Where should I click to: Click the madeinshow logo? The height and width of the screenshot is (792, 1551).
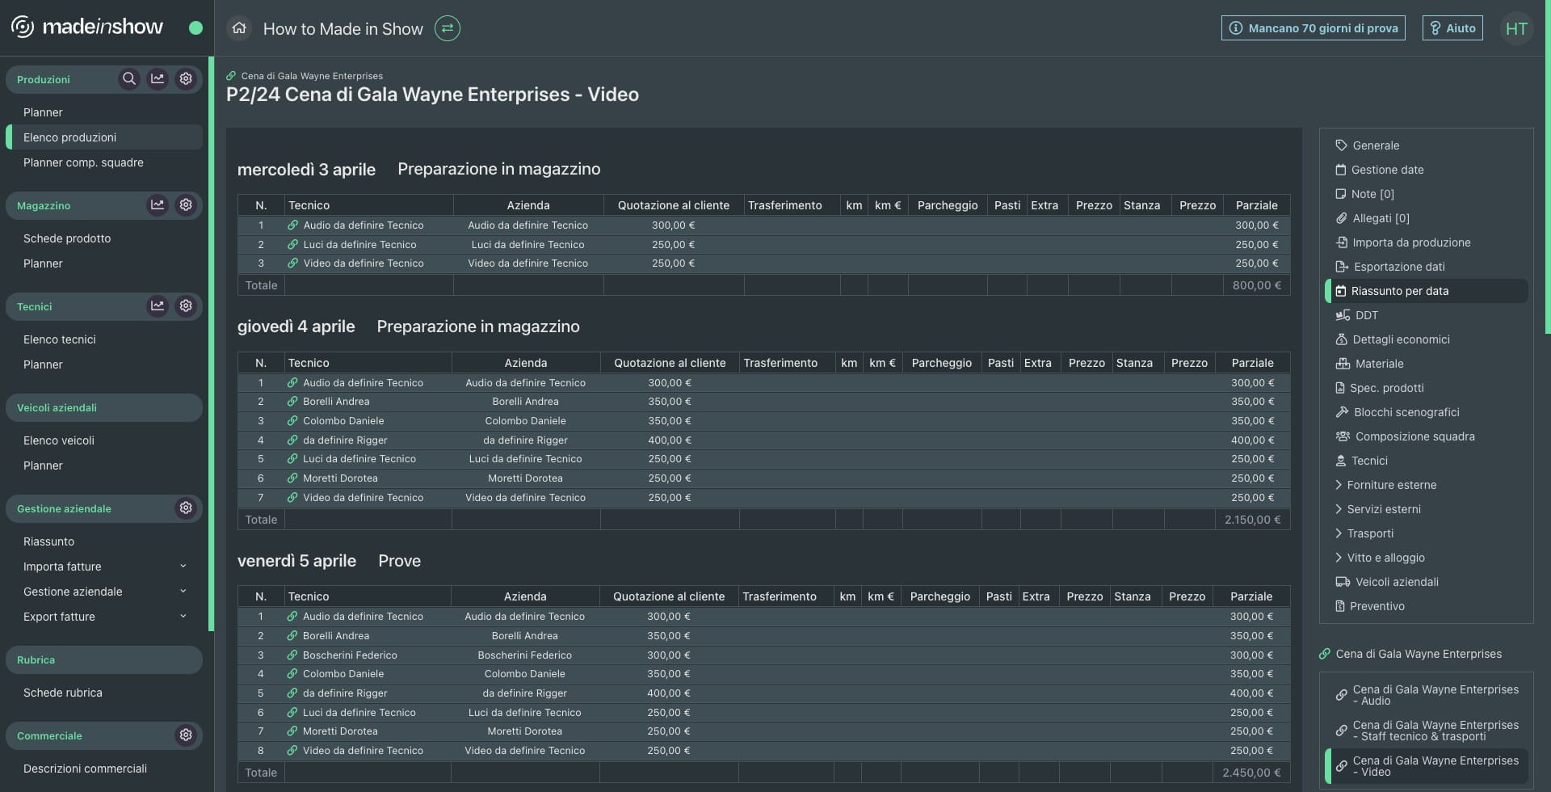(87, 27)
